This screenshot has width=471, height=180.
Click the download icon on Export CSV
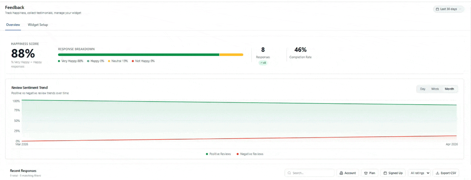pos(438,173)
